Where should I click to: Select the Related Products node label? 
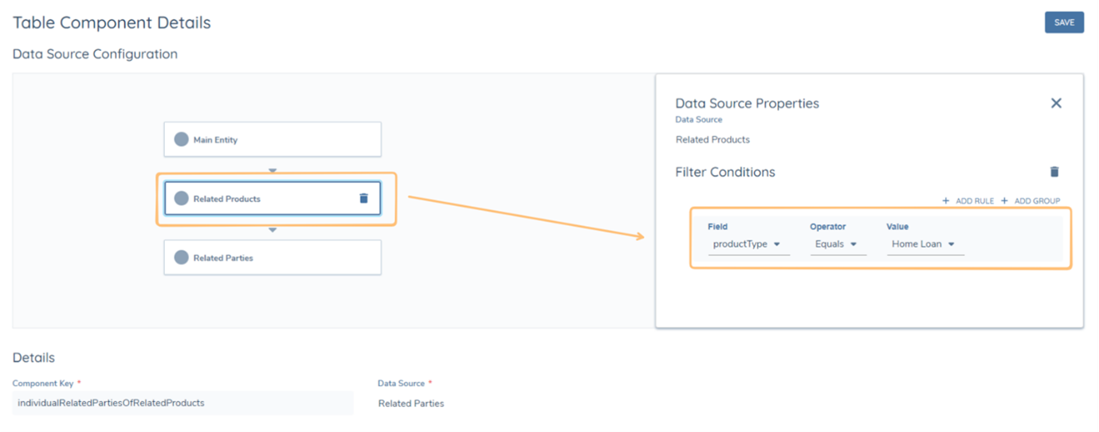[226, 199]
